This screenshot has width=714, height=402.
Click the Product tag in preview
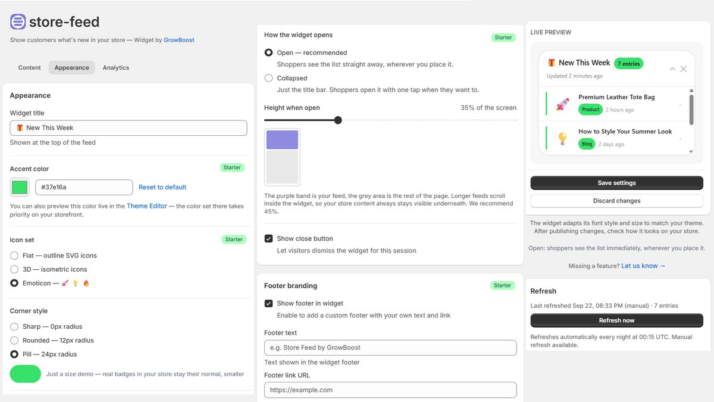pyautogui.click(x=591, y=110)
